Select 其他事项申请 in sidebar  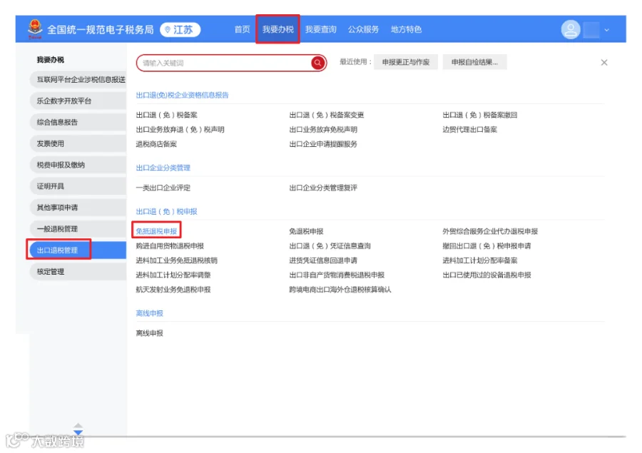pyautogui.click(x=78, y=208)
